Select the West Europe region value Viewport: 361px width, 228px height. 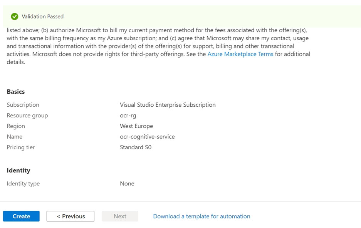[x=136, y=126]
